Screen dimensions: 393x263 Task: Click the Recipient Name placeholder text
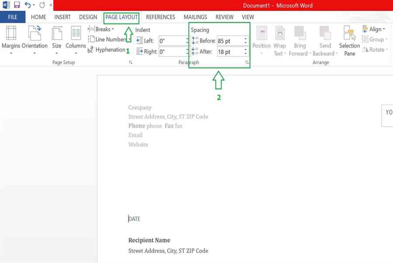coord(149,240)
